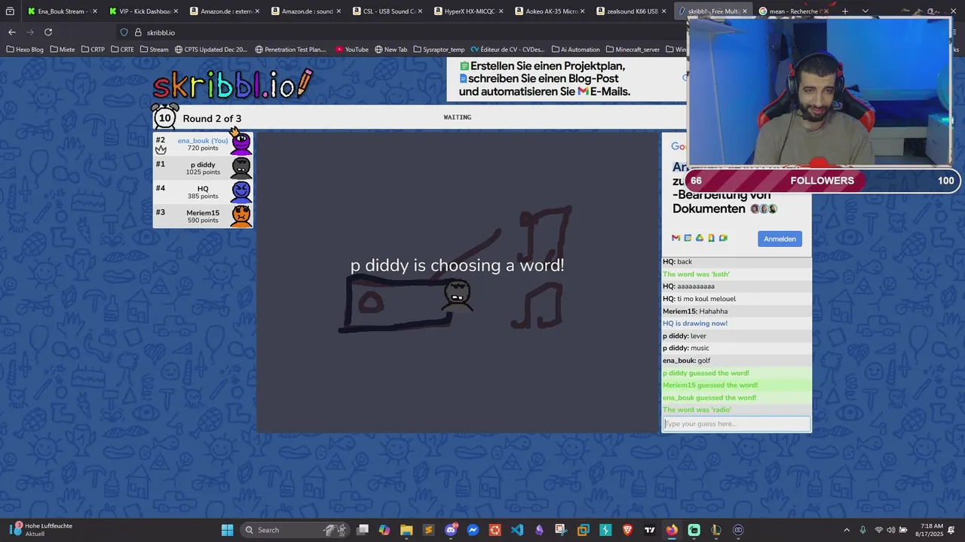Screen dimensions: 965x542
Task: Open the Hexo Blog bookmark folder
Action: (x=25, y=50)
